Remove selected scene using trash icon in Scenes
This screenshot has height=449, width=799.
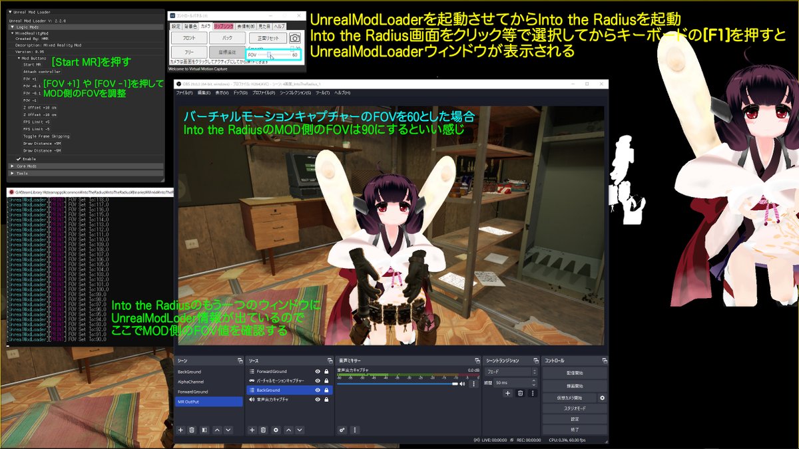click(192, 430)
